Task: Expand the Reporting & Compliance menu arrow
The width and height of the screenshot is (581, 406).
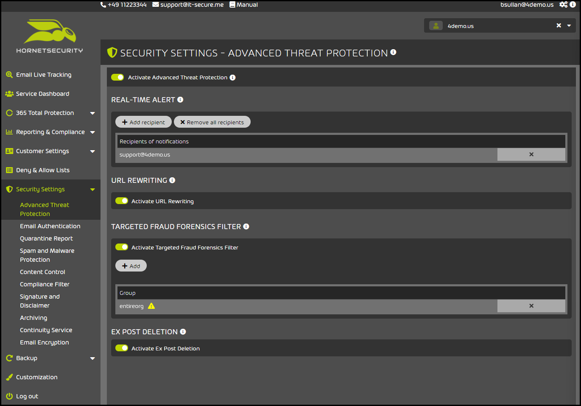Action: tap(92, 132)
